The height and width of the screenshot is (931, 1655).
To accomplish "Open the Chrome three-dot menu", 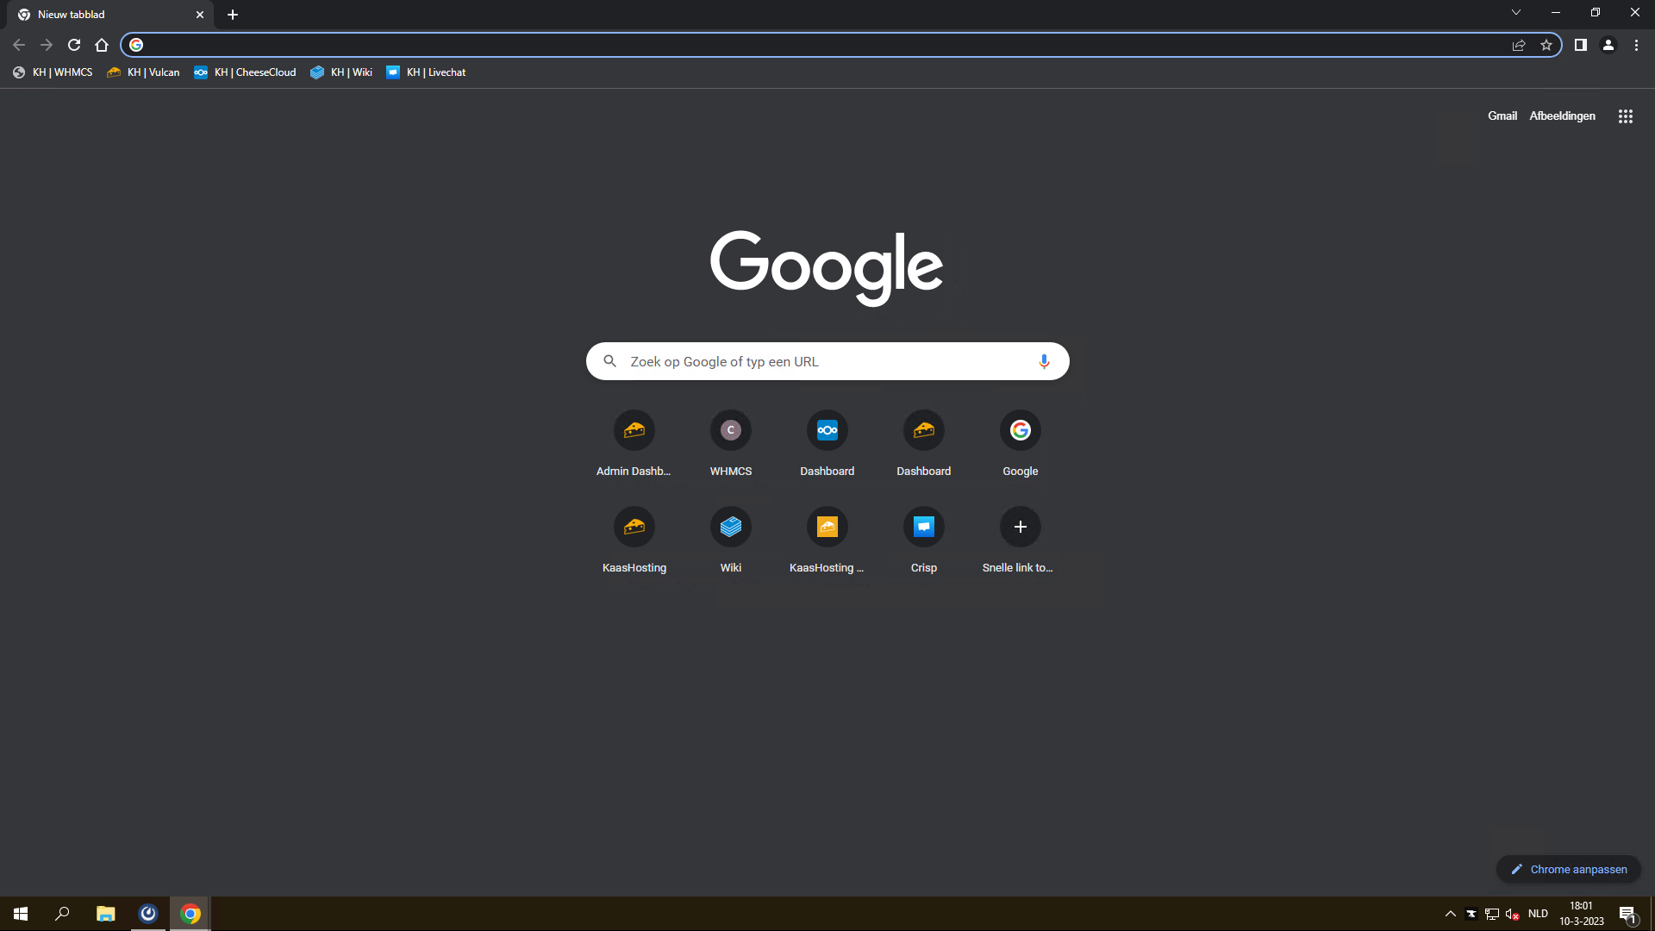I will click(1636, 45).
